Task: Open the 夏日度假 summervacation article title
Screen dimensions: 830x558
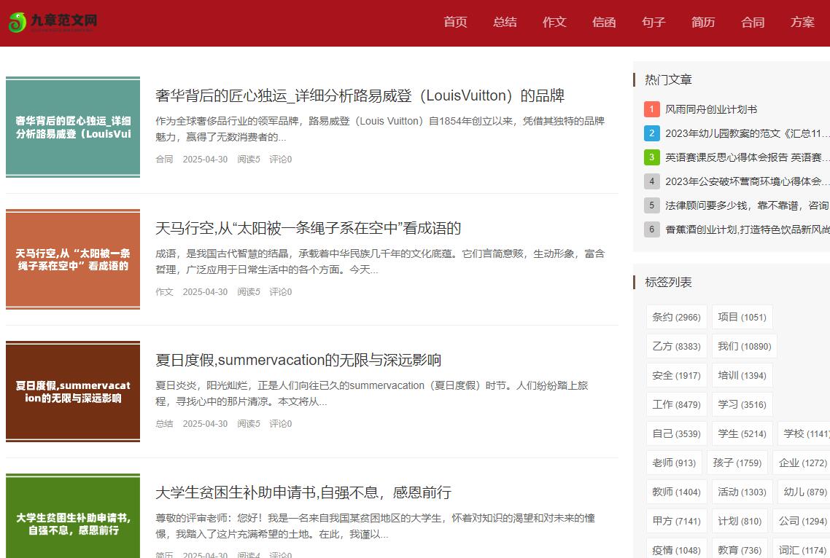Action: coord(298,360)
